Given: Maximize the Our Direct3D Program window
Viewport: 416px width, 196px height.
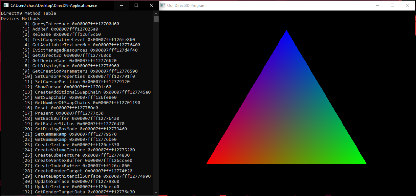Looking at the screenshot, I should click(x=392, y=6).
